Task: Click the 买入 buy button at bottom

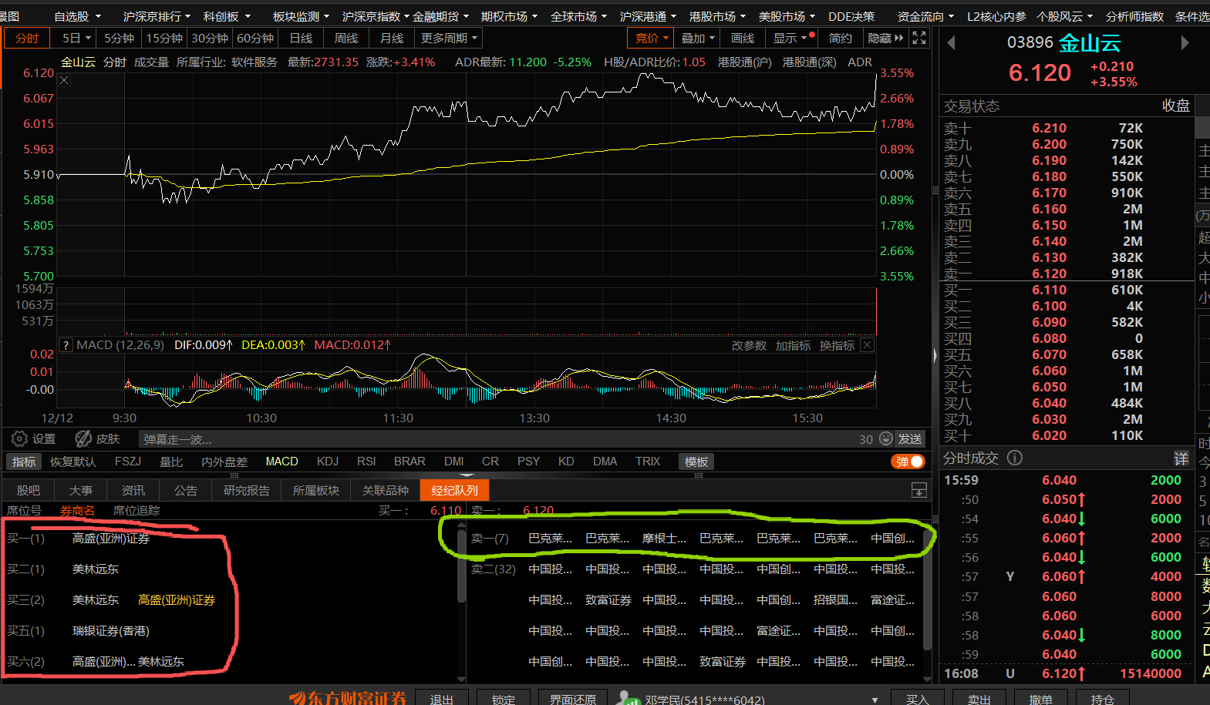Action: point(918,699)
